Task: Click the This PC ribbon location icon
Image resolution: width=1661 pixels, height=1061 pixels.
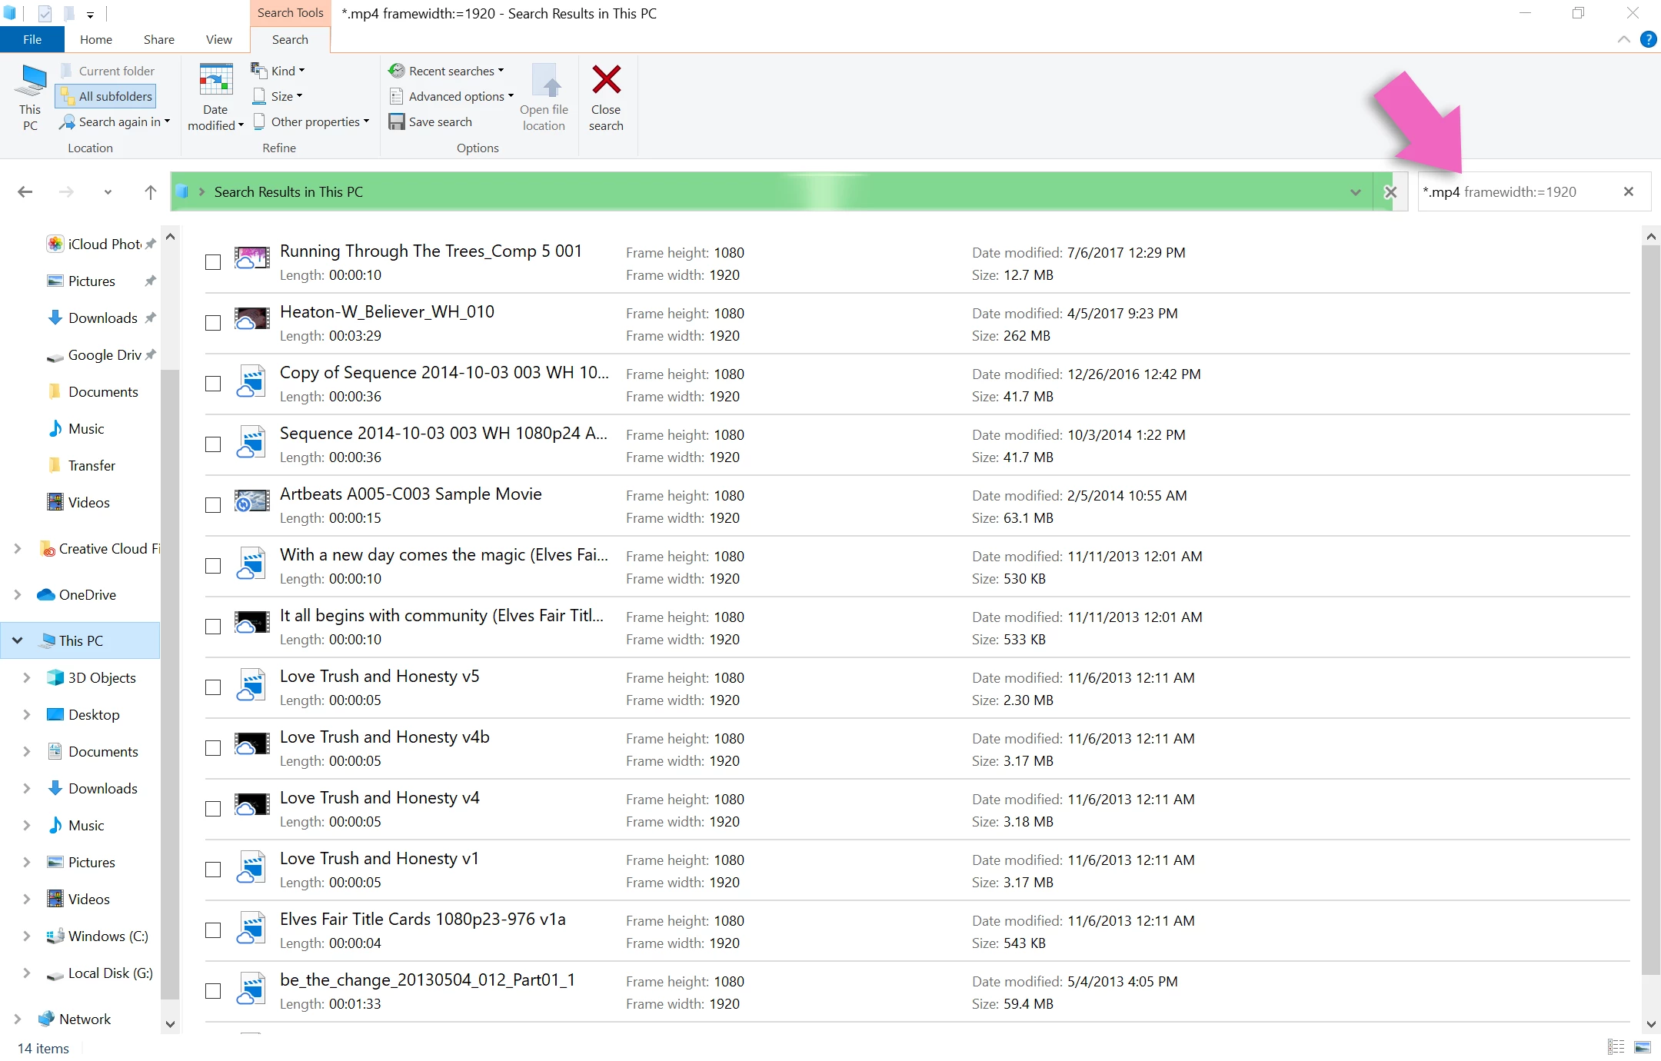Action: 31,81
